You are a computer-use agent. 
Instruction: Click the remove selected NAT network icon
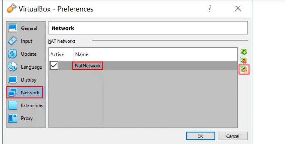coord(244,61)
